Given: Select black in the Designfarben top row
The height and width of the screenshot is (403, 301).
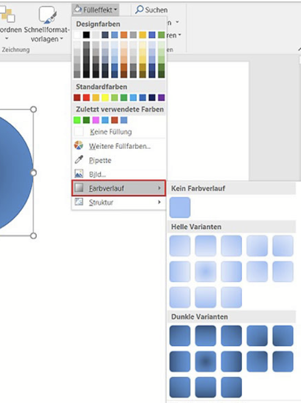Looking at the screenshot, I should click(86, 34).
